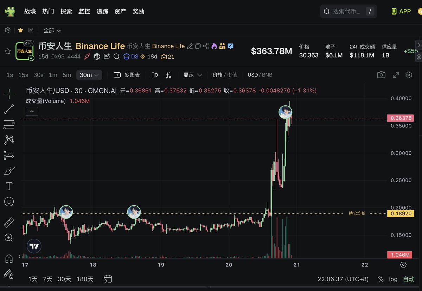Select the trend line tool
This screenshot has height=291, width=422.
point(9,109)
